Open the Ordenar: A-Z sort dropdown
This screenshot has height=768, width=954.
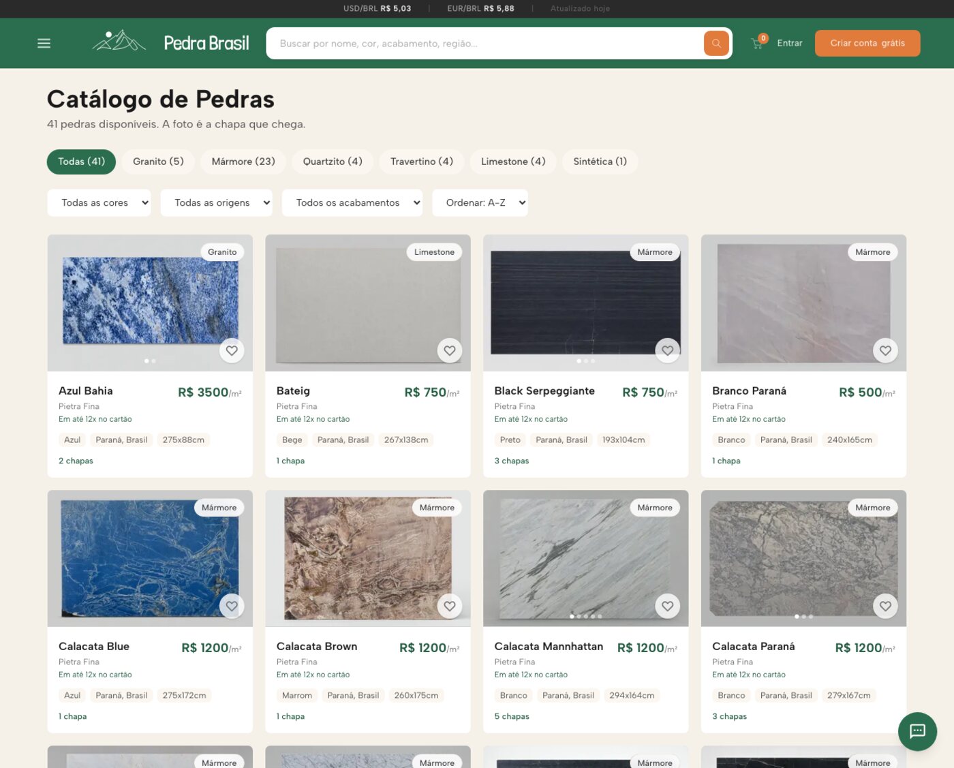click(x=480, y=202)
